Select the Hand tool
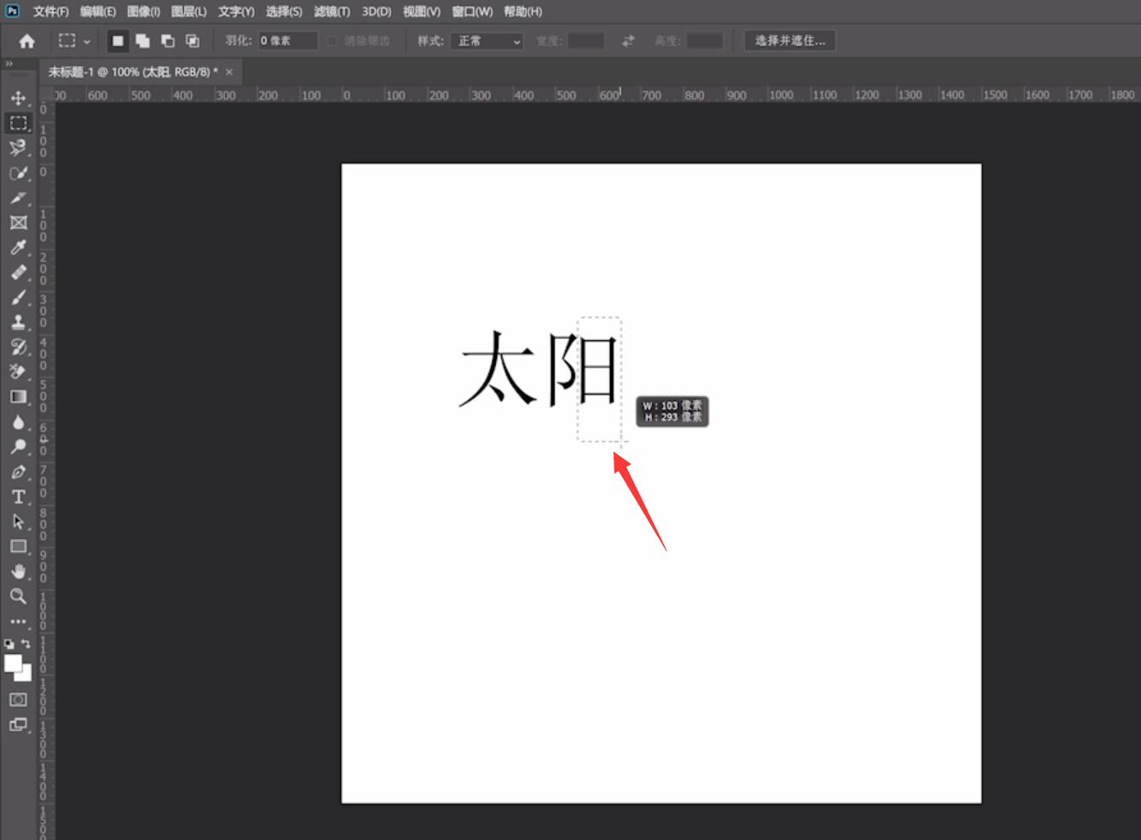Image resolution: width=1141 pixels, height=840 pixels. click(x=18, y=571)
